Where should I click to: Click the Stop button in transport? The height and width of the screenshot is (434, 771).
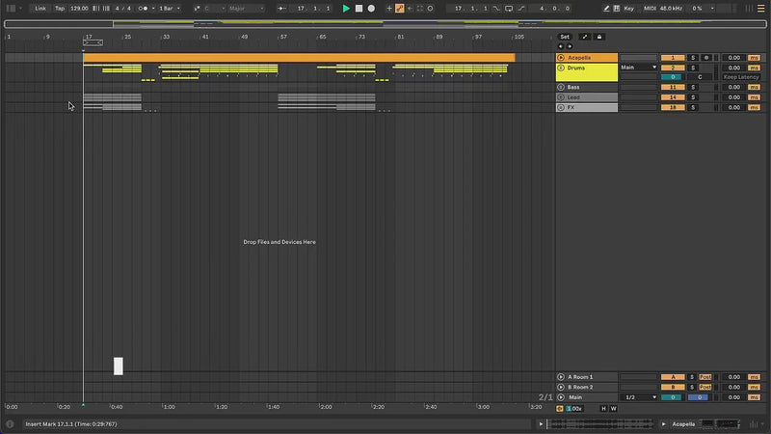359,8
